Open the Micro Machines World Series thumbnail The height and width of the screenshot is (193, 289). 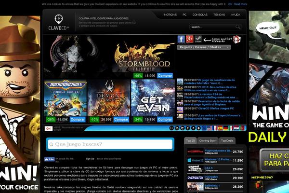point(65,98)
